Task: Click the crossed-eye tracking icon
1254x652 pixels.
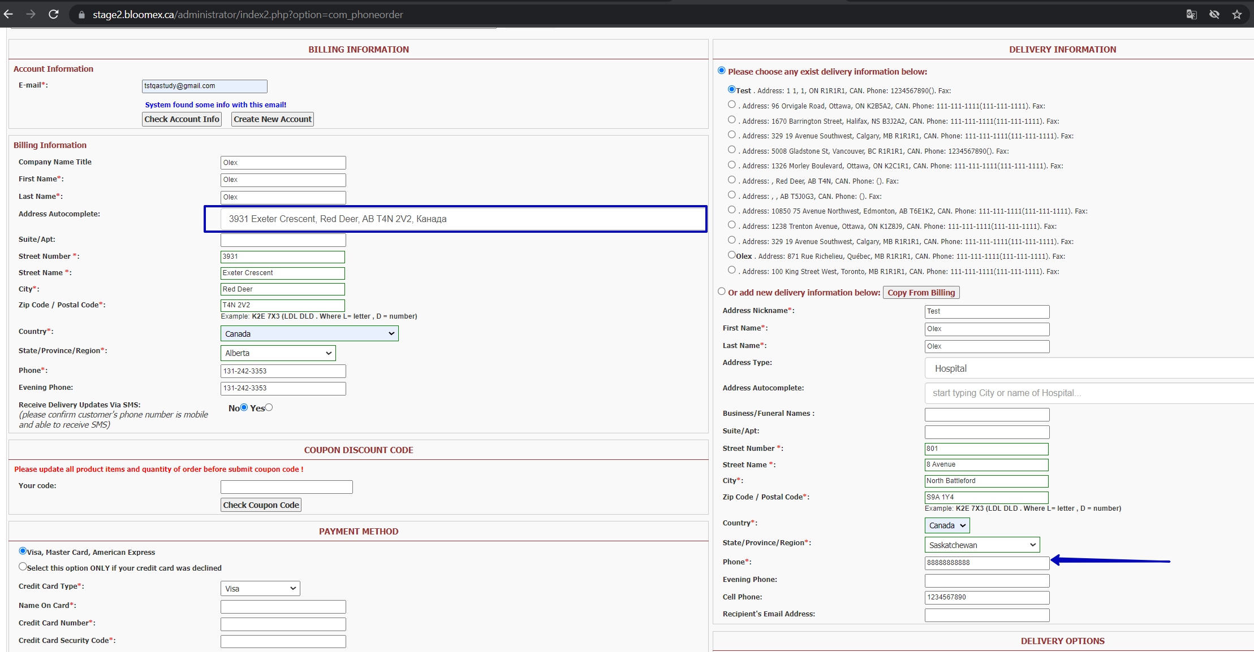Action: point(1214,15)
